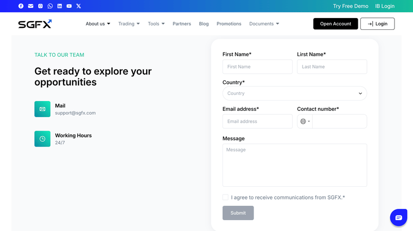Open the Try Free Demo link
413x231 pixels.
pos(351,6)
